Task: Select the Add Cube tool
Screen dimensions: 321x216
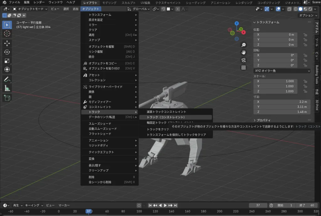Action: pos(7,98)
